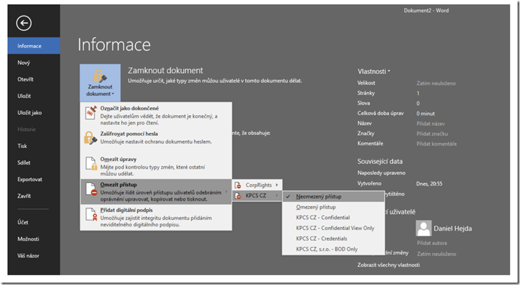Expand the KPCS CZ submenu arrow
Image resolution: width=520 pixels, height=285 pixels.
coord(277,196)
